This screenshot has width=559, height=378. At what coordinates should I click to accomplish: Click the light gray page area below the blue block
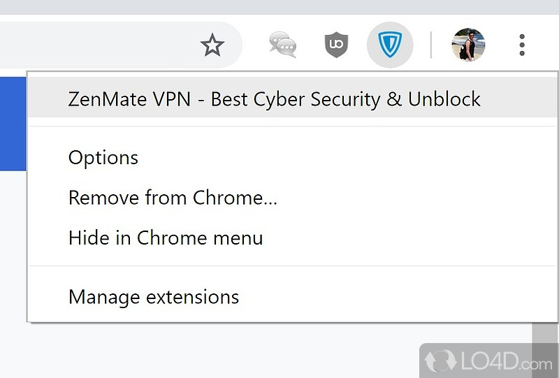[x=13, y=245]
